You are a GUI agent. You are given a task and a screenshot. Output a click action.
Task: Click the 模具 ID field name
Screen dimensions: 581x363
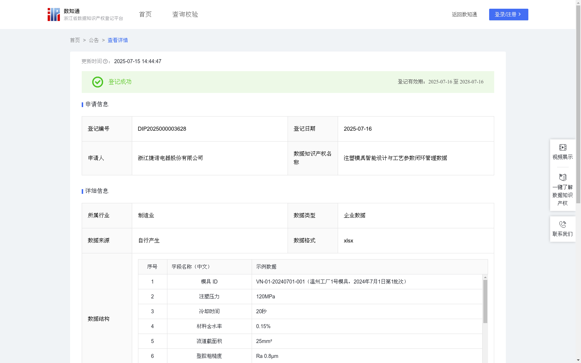tap(209, 282)
